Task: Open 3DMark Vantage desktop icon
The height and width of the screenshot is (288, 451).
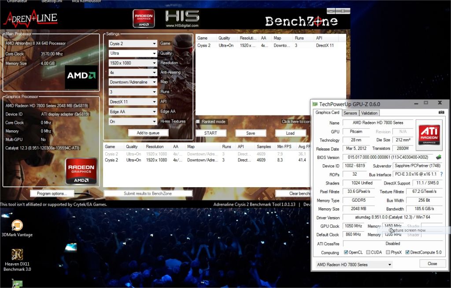Action: 17,229
